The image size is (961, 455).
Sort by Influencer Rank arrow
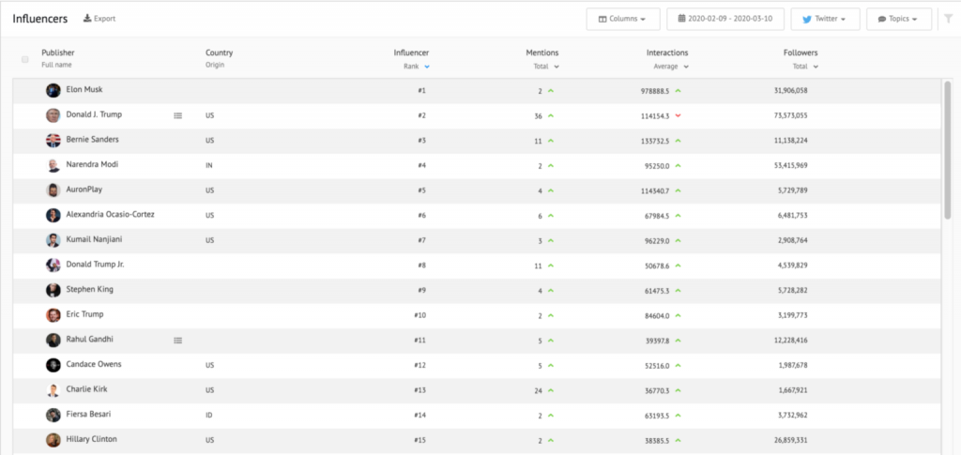point(427,66)
